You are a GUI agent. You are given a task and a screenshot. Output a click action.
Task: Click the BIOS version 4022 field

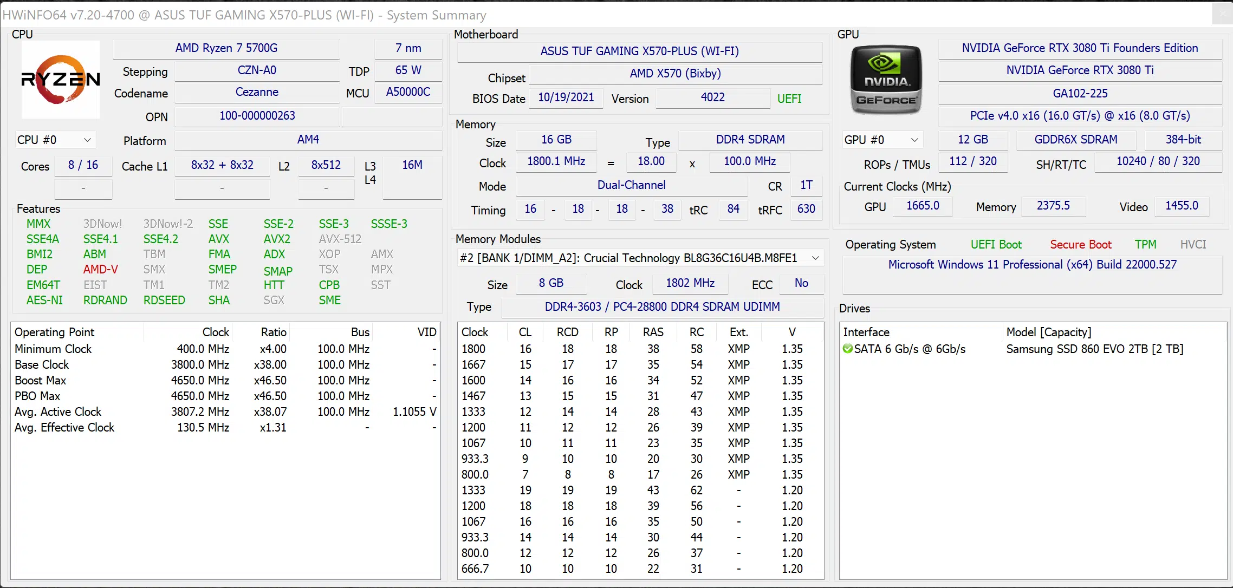(712, 97)
